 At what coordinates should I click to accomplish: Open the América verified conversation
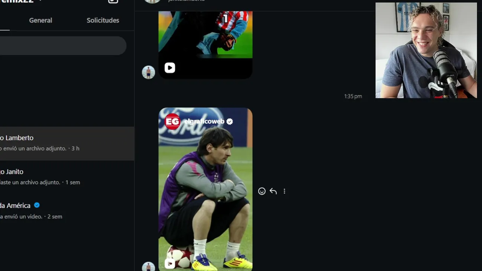67,211
